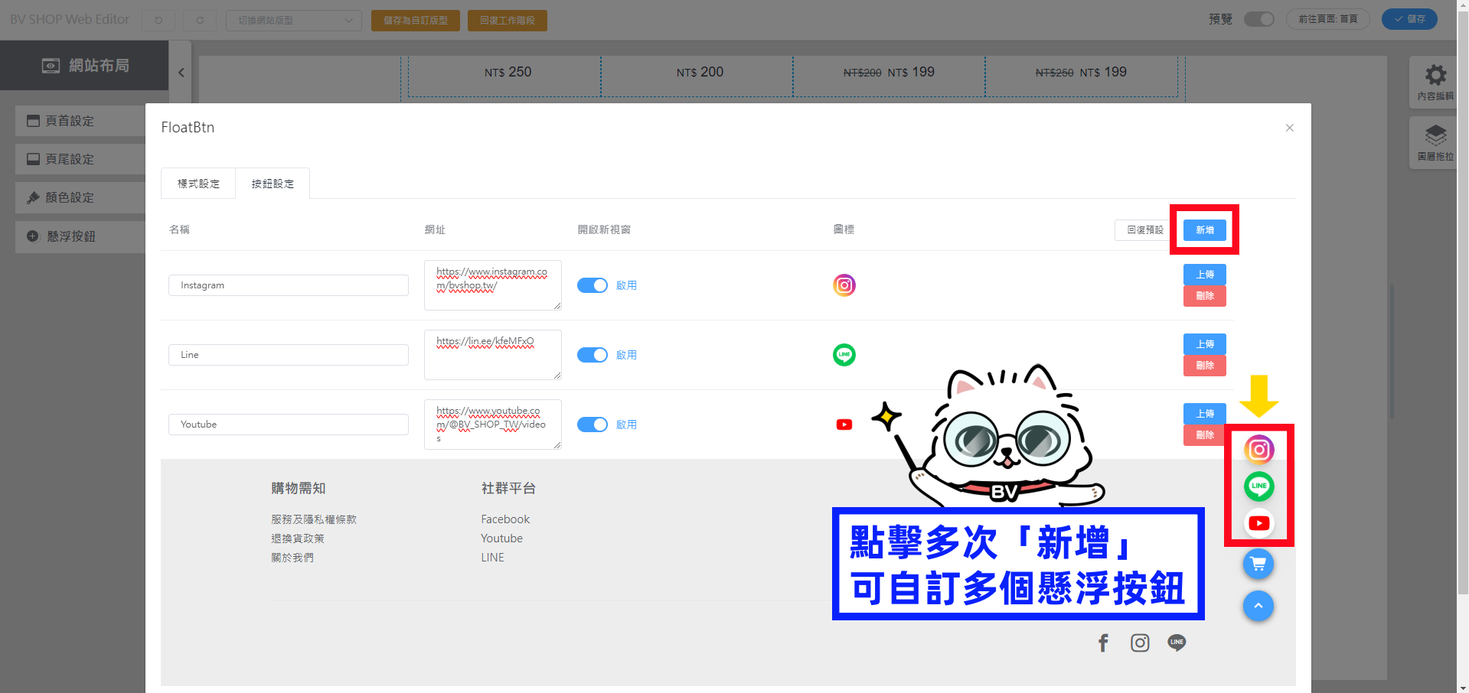1469x693 pixels.
Task: Click the LINE chat icon in the footer
Action: click(1177, 643)
